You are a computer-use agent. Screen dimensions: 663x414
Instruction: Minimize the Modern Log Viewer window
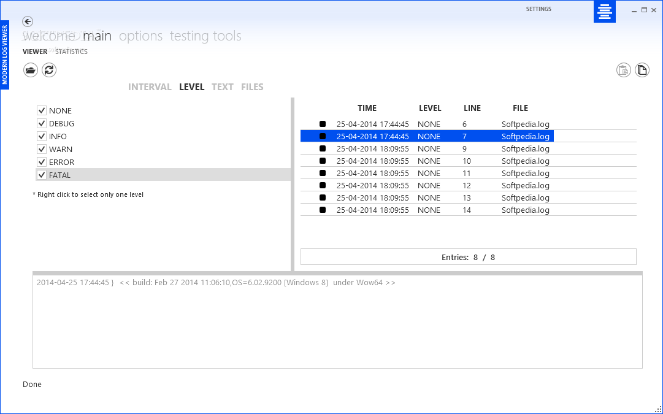(x=634, y=10)
